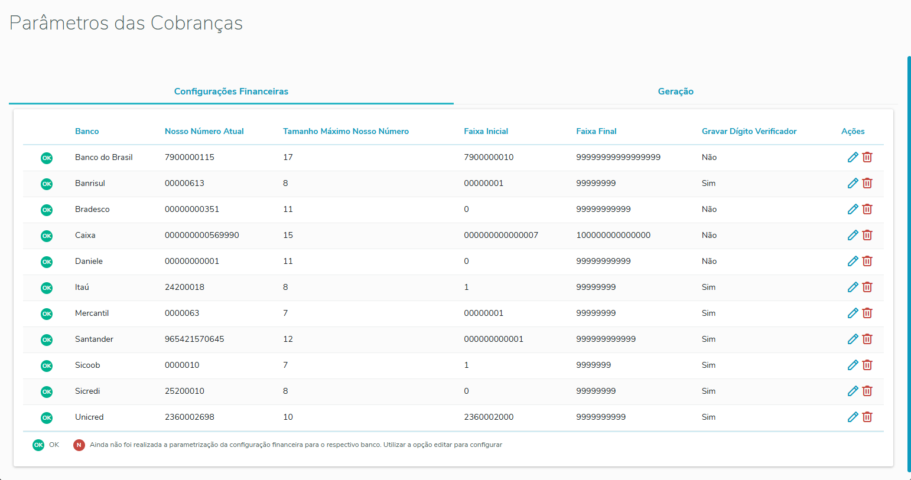Click the OK status badge beside Unicred

(x=47, y=417)
